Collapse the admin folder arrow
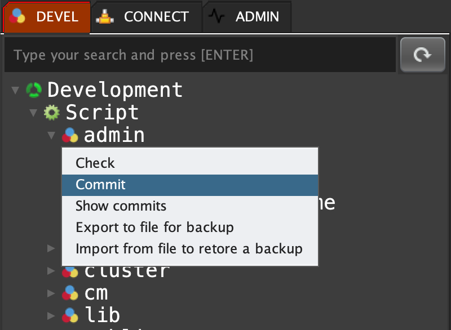 coord(51,135)
